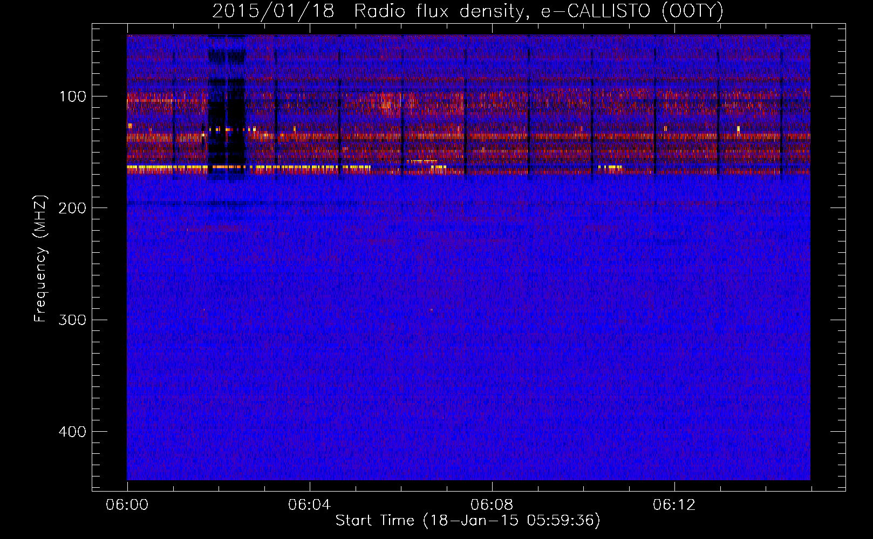Click the plot title '2015/01/18 Radio flux density'
Screen dimensions: 873x539
pos(467,11)
